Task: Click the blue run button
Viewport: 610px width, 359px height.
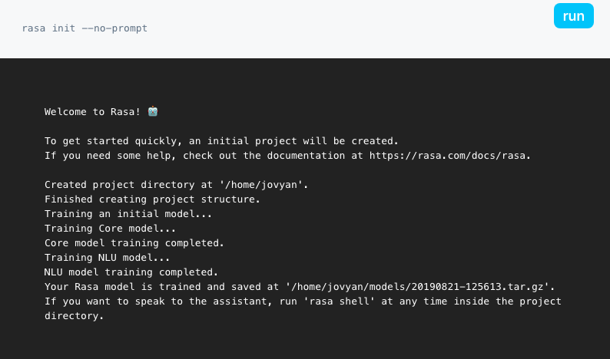Action: tap(573, 16)
